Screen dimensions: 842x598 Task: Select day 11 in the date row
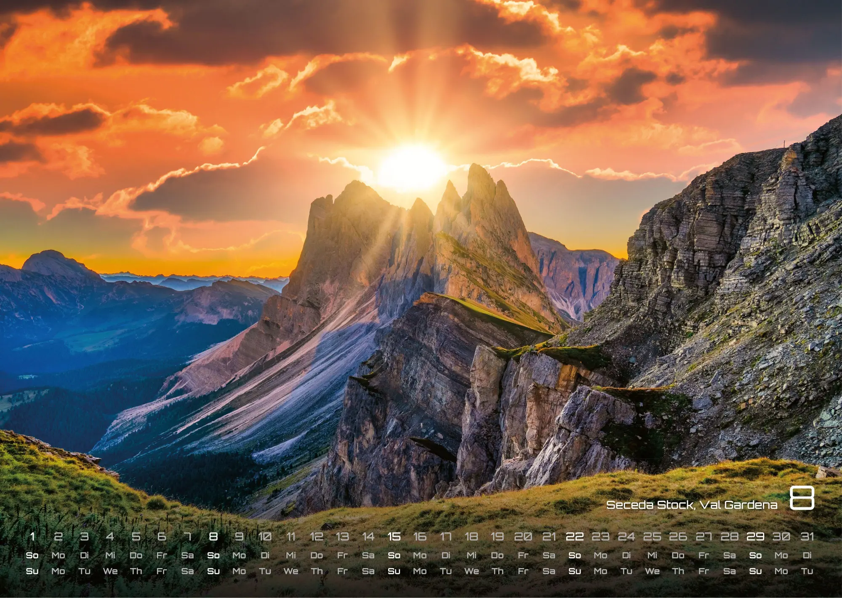tap(291, 537)
